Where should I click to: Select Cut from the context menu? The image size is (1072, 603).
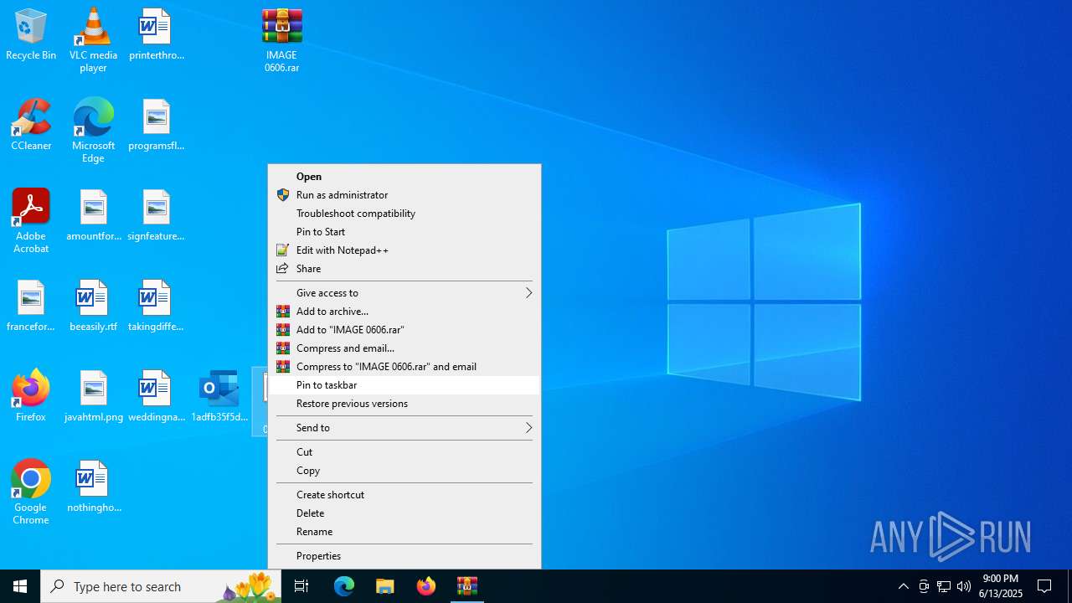click(405, 452)
